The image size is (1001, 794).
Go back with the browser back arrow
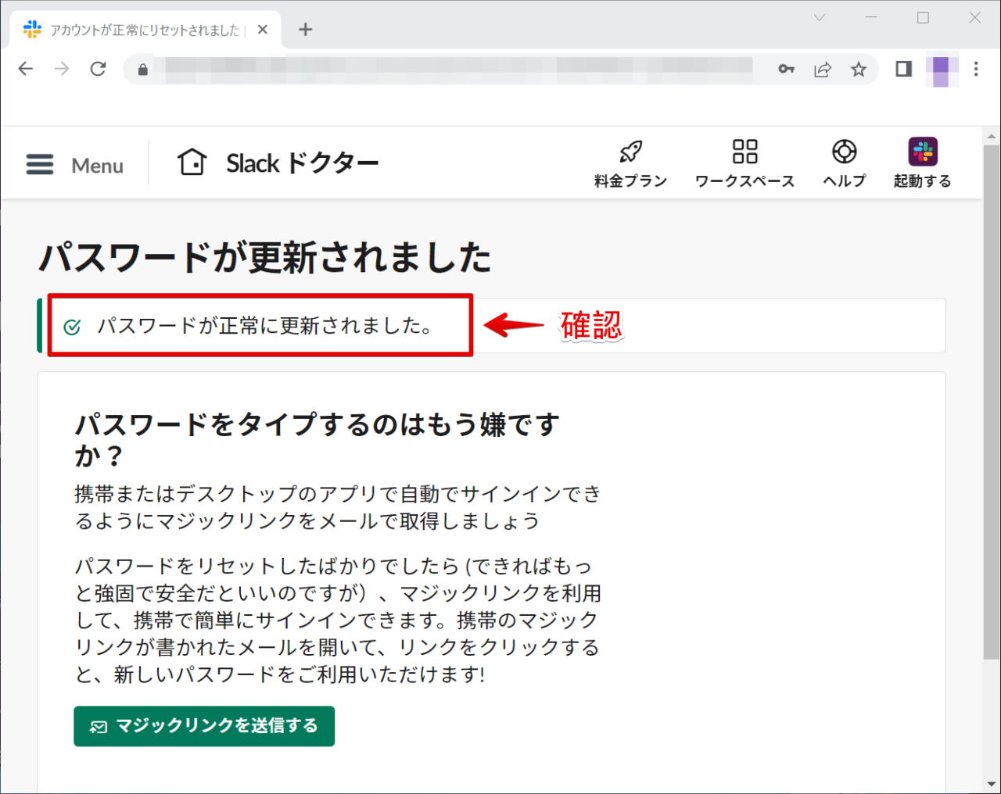pos(26,69)
